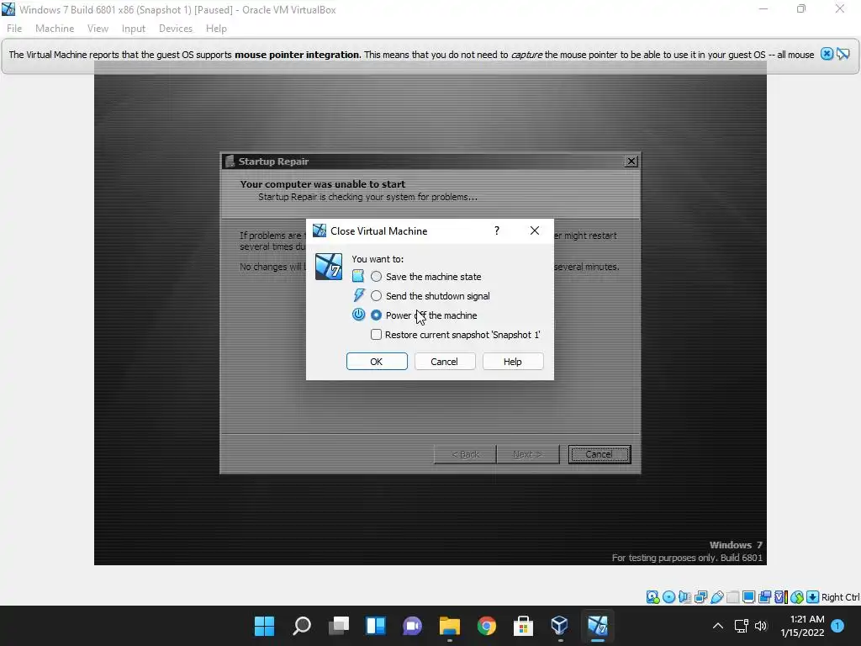Click the blue power off icon
Viewport: 861px width, 646px height.
(x=358, y=315)
